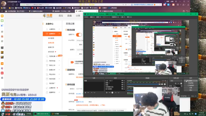Lock the 图像 2 source
This screenshot has height=116, width=206.
124,83
